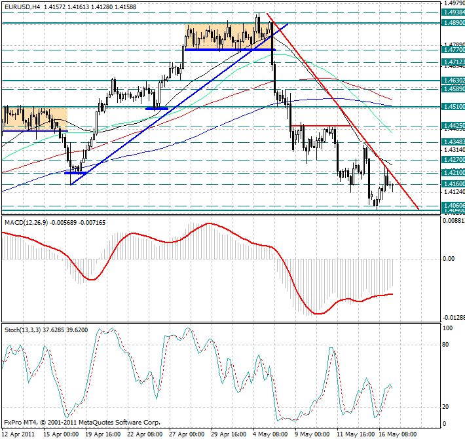Click the Stochastic 20 level axis label

(445, 407)
